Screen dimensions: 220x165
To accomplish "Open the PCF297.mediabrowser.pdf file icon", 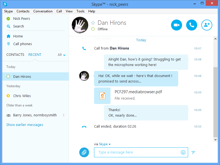I will coord(102,96).
